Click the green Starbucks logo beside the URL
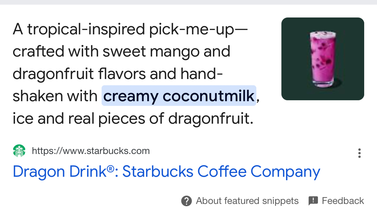 pos(19,151)
